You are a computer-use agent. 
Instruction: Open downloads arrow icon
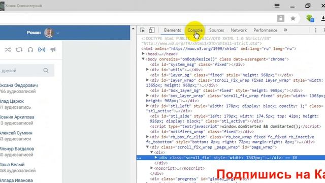click(x=323, y=18)
